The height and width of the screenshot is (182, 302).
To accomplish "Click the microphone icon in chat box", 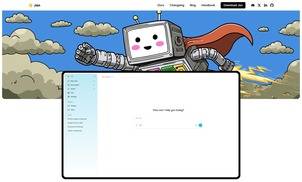I will [x=196, y=125].
